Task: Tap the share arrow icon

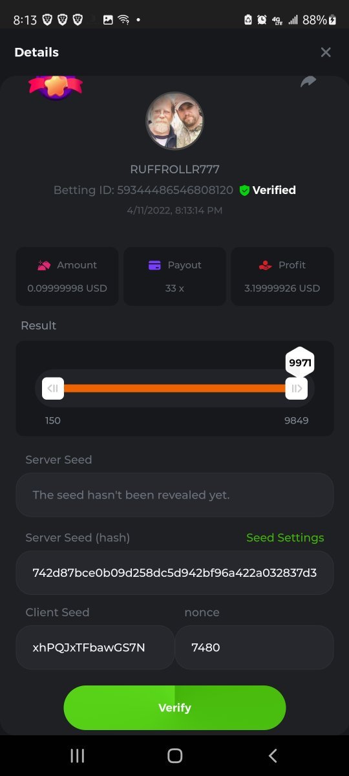Action: pos(308,81)
